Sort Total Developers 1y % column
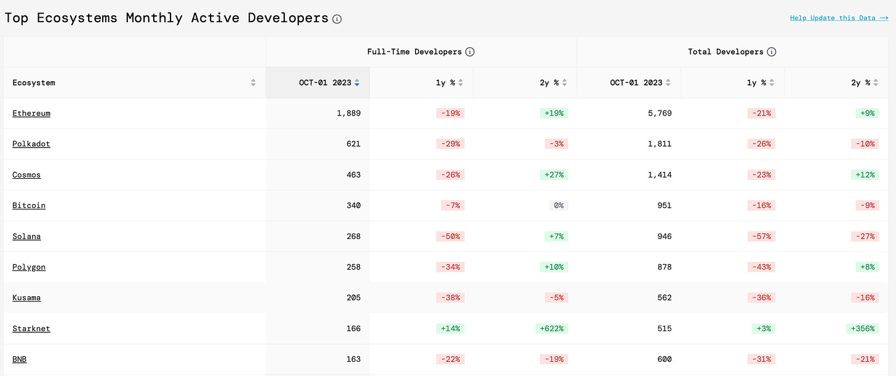 point(772,83)
